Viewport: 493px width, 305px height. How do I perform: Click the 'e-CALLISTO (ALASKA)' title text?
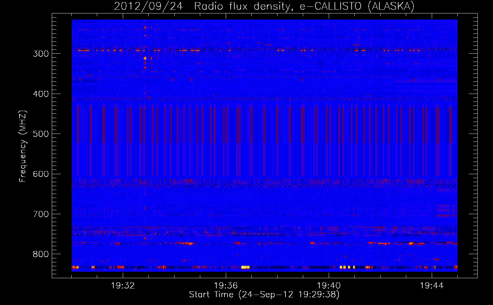(x=357, y=6)
